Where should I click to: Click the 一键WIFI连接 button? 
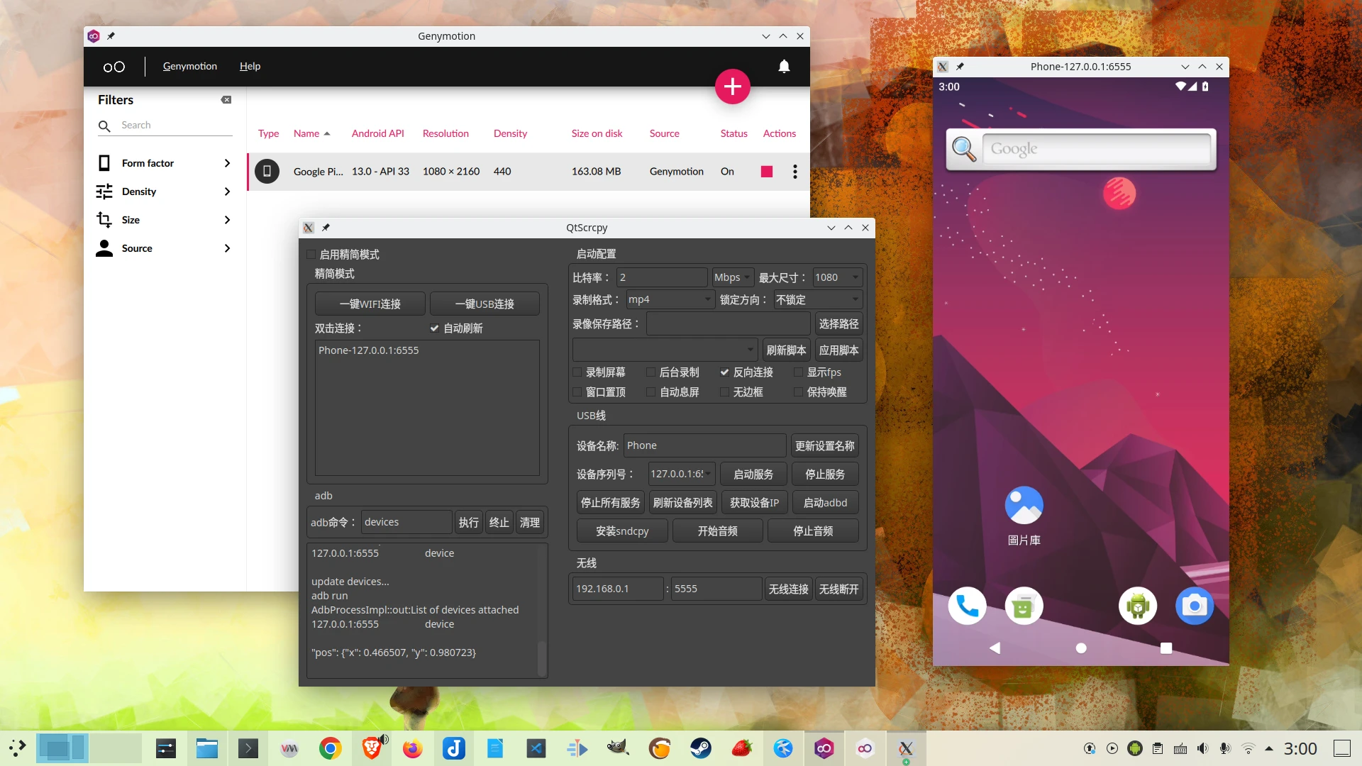[x=370, y=304]
